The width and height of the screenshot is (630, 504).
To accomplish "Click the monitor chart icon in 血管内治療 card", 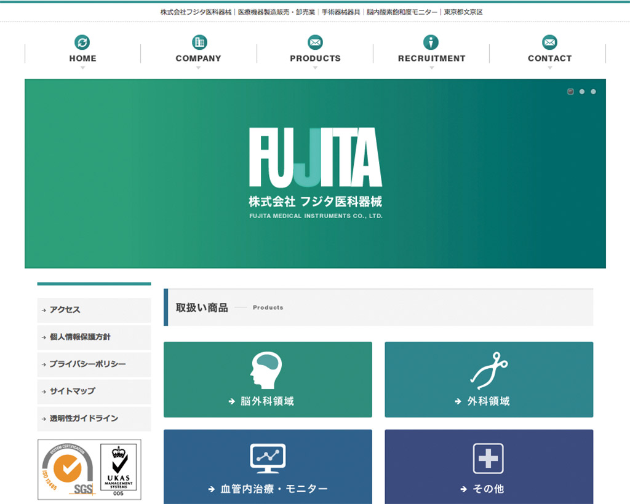I will tap(268, 459).
